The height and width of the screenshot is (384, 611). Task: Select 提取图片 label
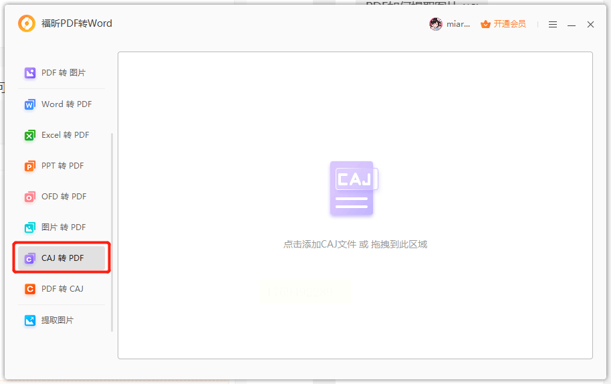[x=57, y=320]
